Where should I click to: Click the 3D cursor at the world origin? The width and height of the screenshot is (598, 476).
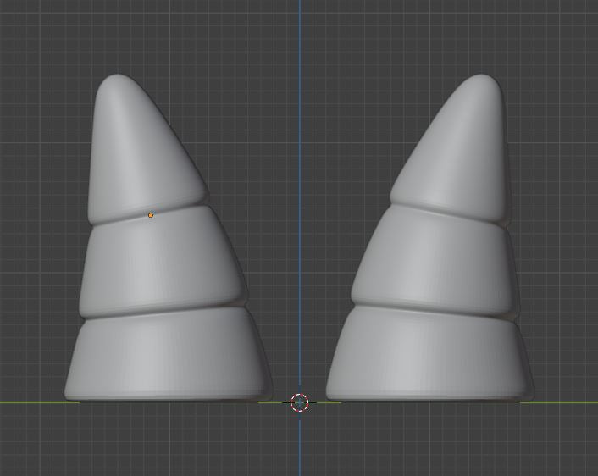(300, 402)
